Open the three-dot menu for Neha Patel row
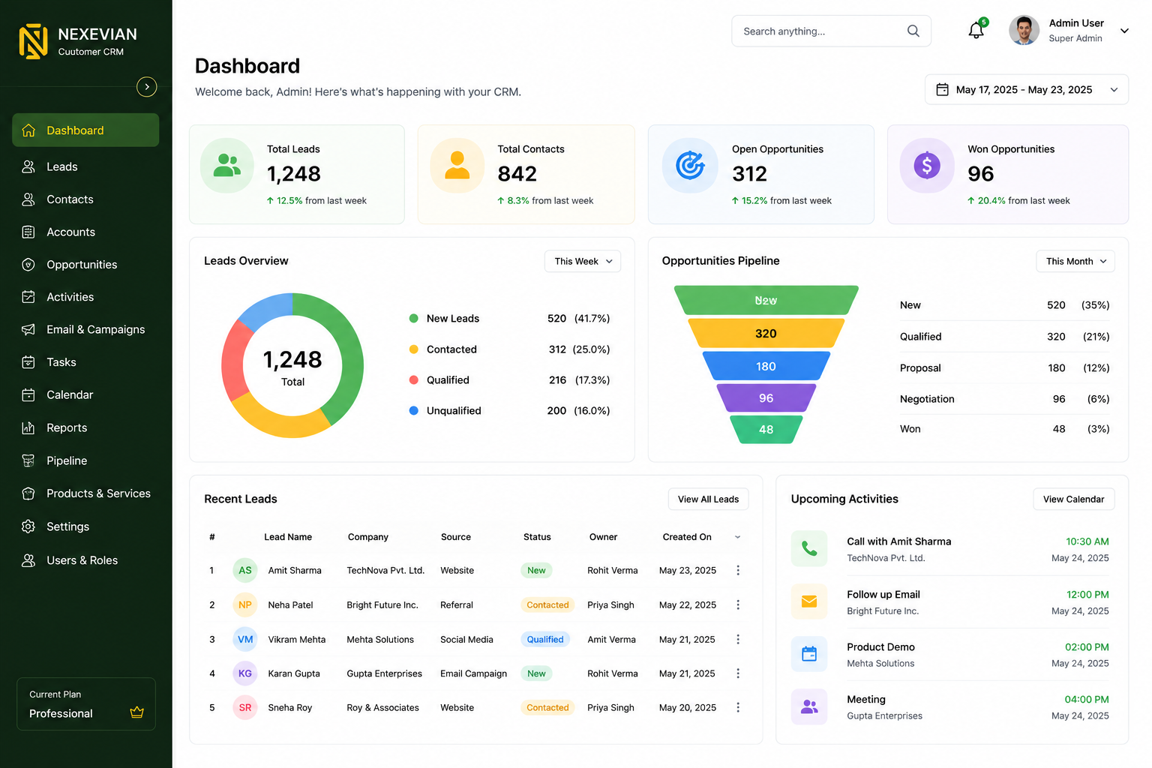1152x768 pixels. point(738,604)
